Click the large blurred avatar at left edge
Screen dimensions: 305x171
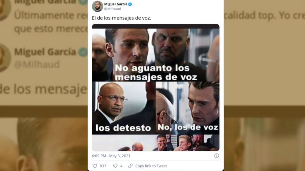[x=5, y=58]
